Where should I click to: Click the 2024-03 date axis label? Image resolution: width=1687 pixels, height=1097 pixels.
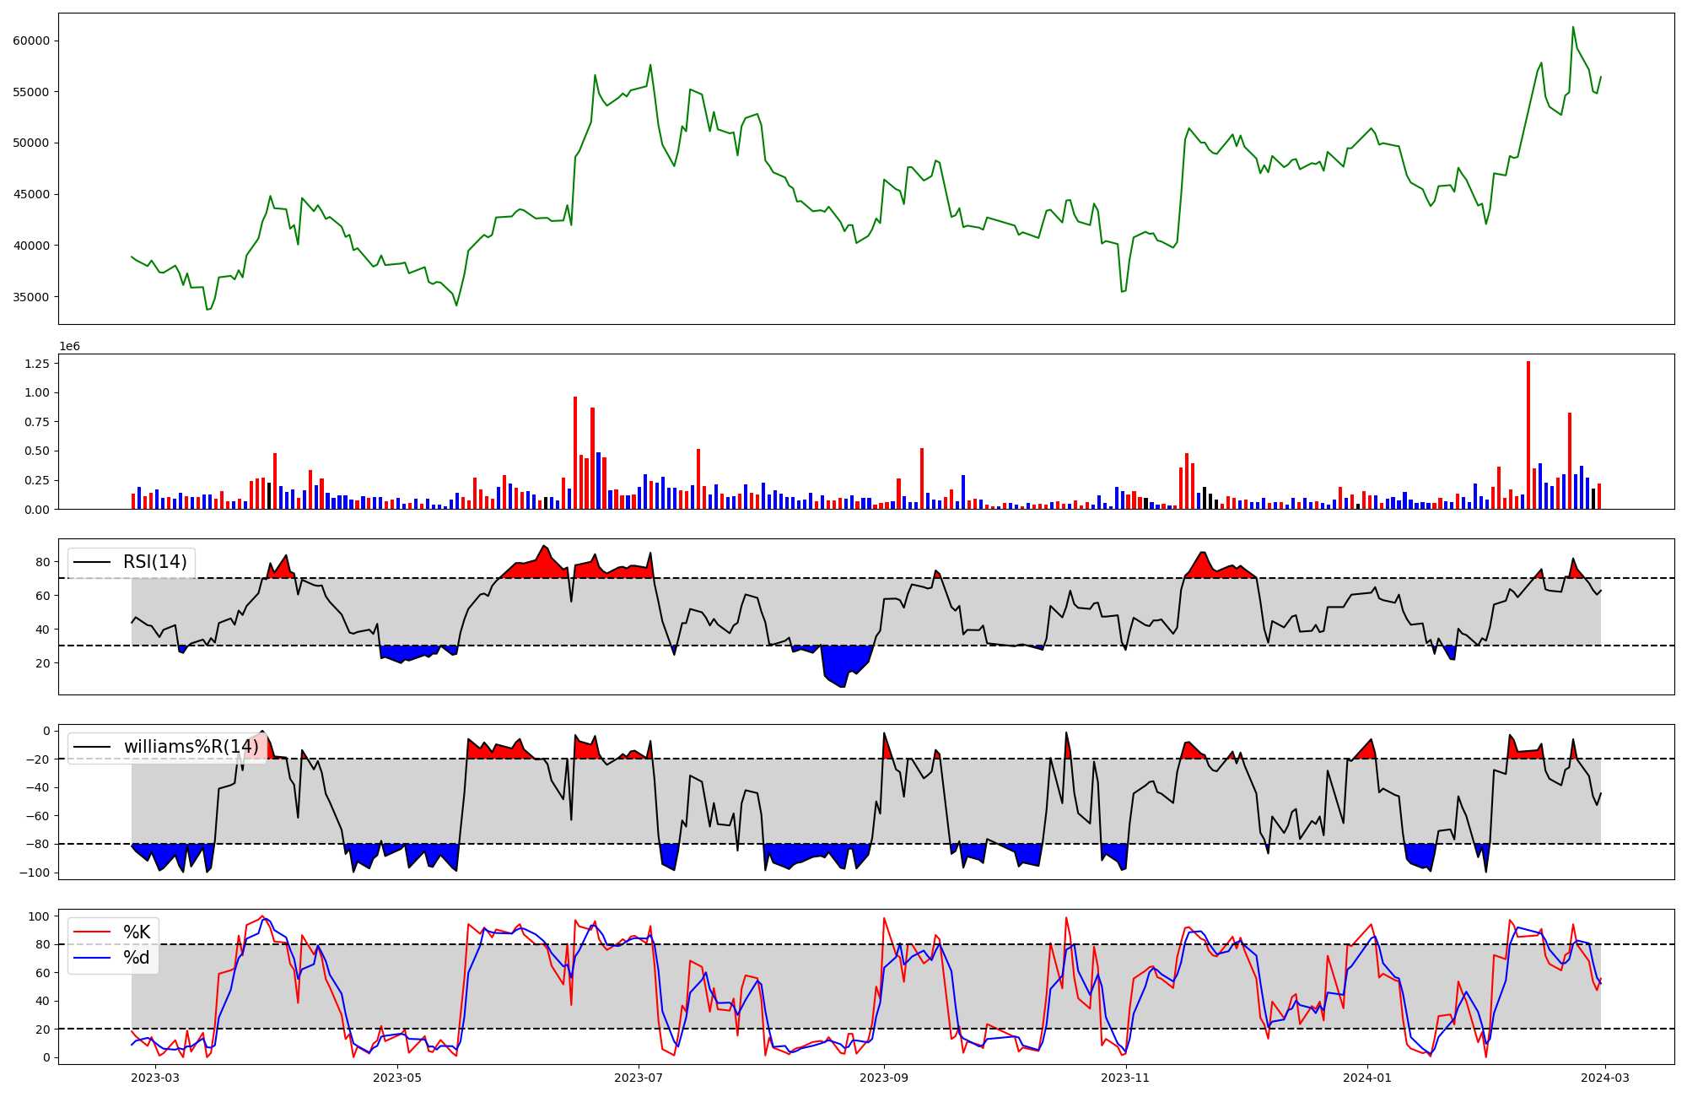[x=1604, y=1077]
